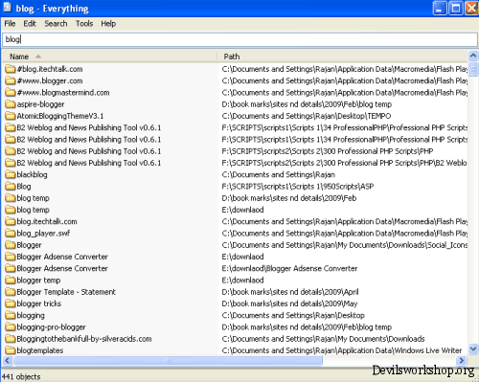Click folder icon of blogging-pro-blogger
Screen dimensions: 479x382
pyautogui.click(x=11, y=327)
